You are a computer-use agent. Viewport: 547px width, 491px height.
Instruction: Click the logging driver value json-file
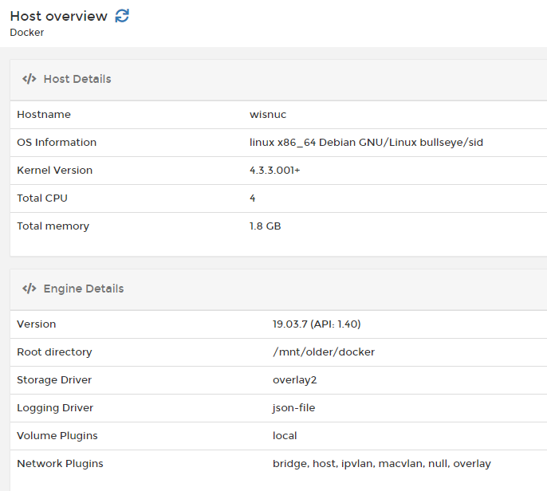293,408
